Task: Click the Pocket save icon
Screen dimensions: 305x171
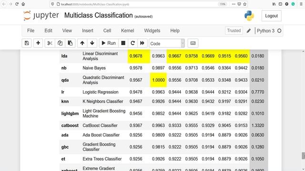Action: [x=239, y=4]
